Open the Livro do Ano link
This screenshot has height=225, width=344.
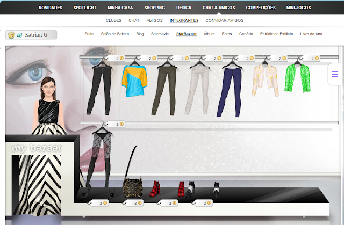[x=311, y=34]
